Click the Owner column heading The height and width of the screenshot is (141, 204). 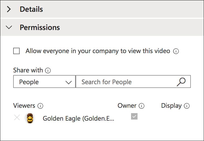127,106
